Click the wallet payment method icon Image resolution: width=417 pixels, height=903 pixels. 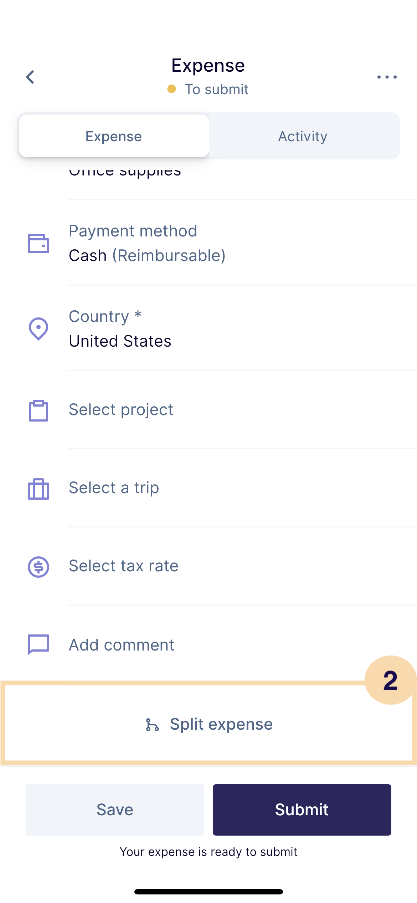[38, 244]
